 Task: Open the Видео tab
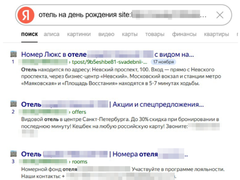106,34
